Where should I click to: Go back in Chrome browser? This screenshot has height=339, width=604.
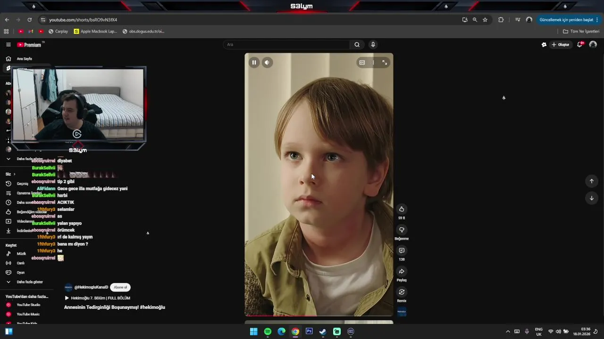7,20
